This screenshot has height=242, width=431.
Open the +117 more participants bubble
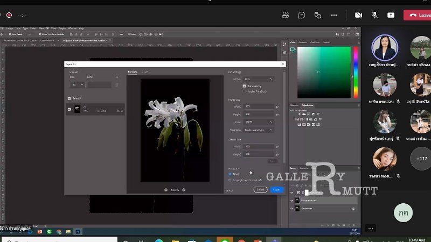point(421,159)
